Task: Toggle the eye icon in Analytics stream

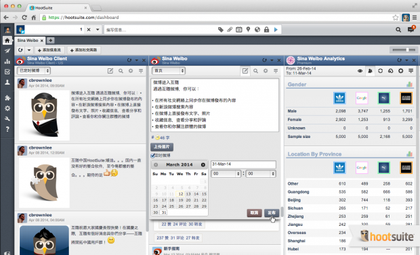Action: [x=360, y=71]
